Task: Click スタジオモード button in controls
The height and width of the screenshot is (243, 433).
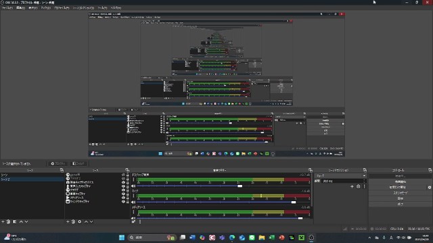Action: (400, 193)
